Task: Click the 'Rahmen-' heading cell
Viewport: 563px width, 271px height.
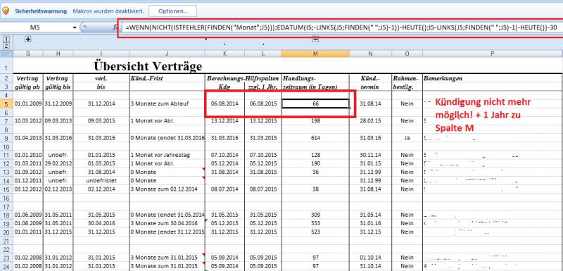Action: point(407,78)
